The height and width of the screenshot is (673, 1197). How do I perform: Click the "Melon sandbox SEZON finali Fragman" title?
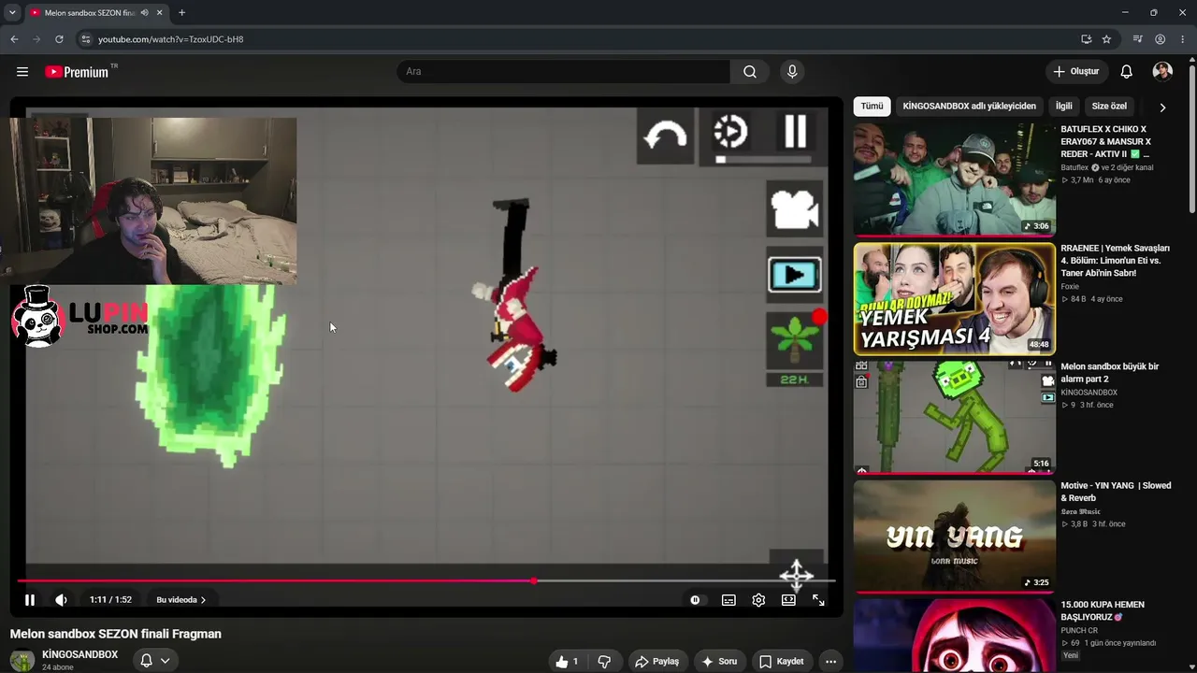click(x=116, y=634)
